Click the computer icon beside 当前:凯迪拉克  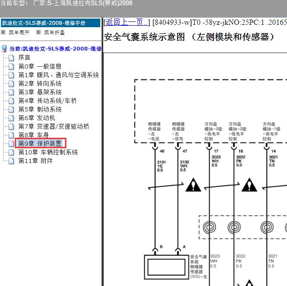(x=4, y=49)
